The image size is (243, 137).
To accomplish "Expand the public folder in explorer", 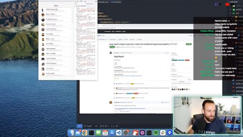I will pos(236,10).
